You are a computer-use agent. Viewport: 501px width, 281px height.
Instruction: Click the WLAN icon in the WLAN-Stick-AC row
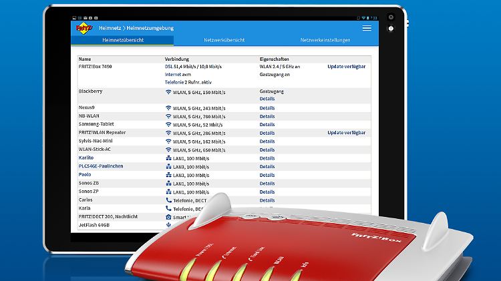point(168,150)
